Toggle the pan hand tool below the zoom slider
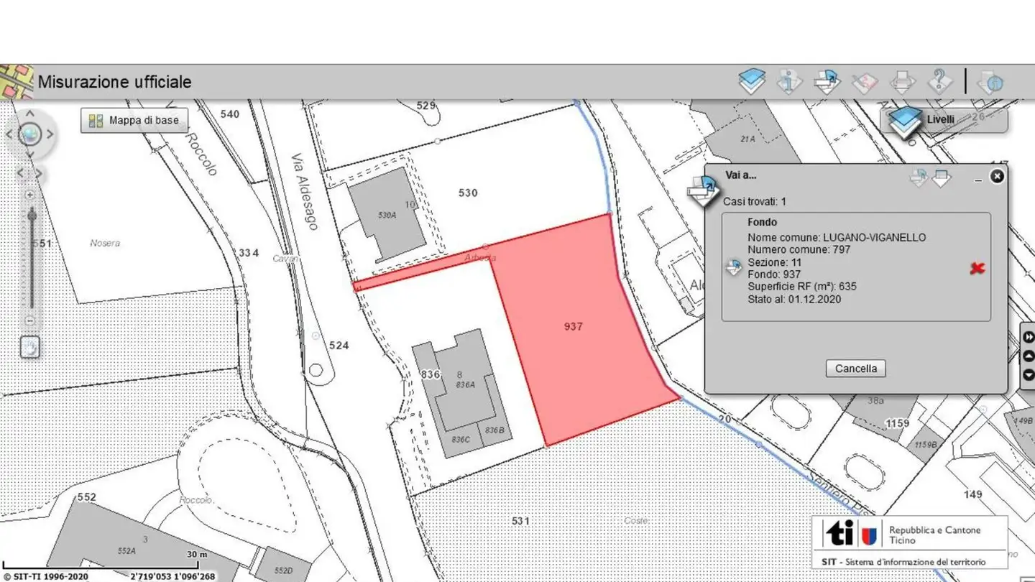The width and height of the screenshot is (1035, 582). coord(29,347)
